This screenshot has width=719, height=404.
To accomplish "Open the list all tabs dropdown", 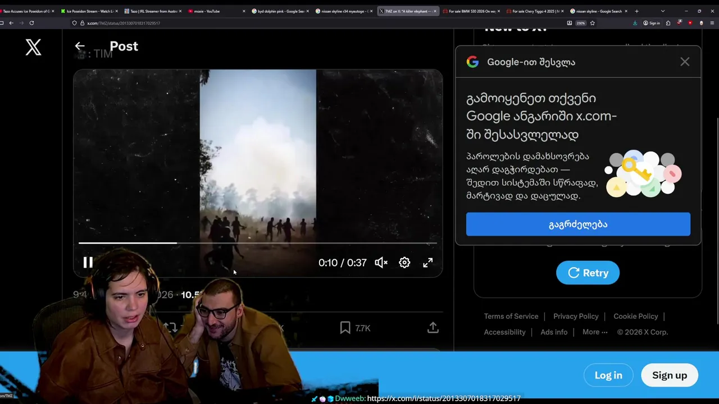I will pos(663,11).
